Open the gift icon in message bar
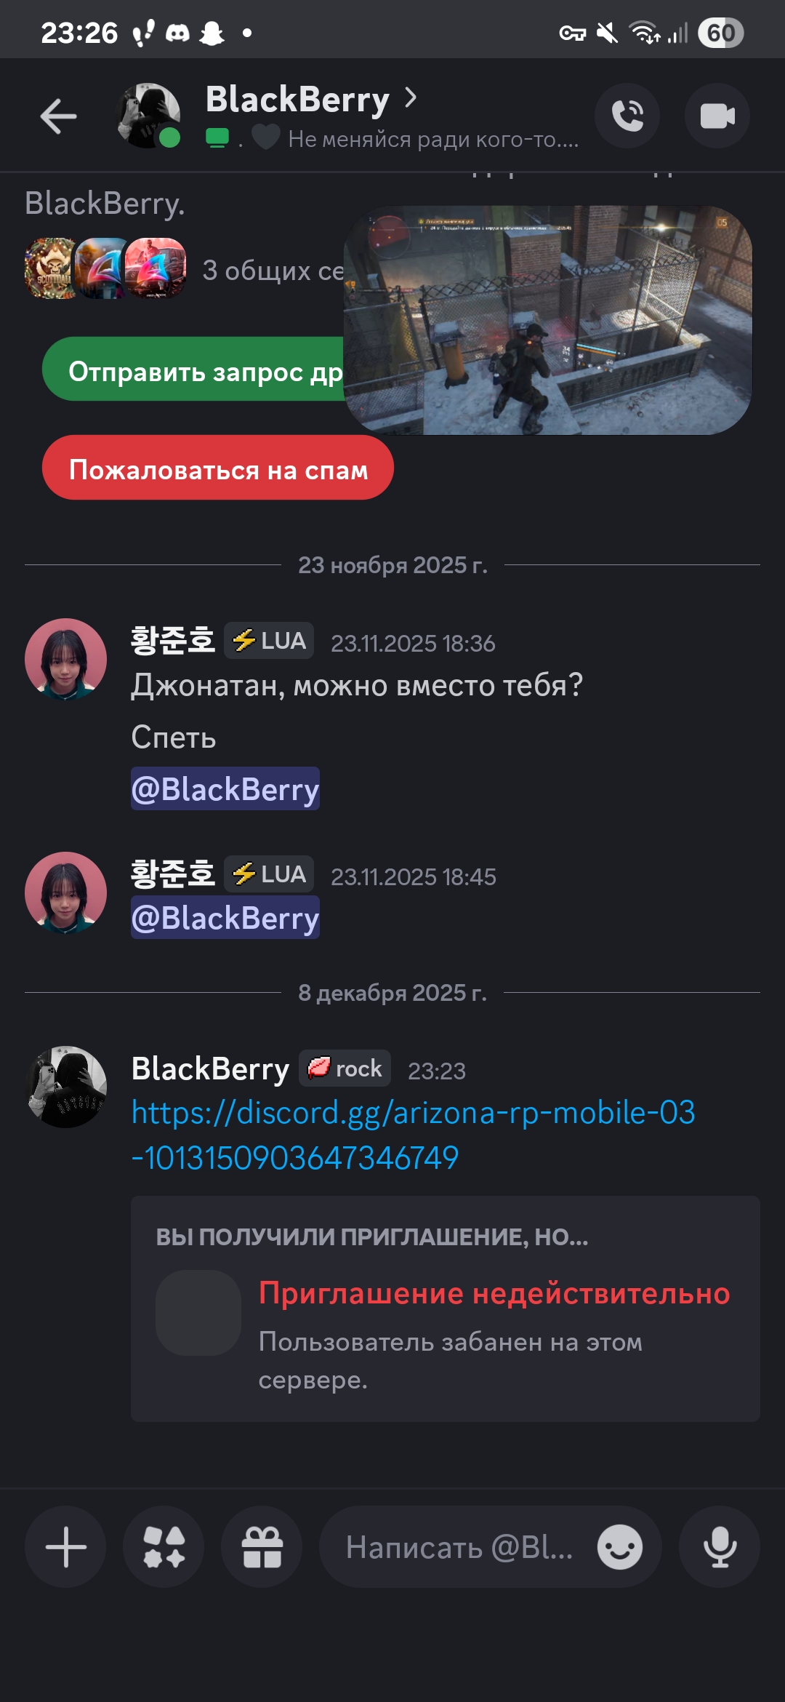The image size is (785, 1702). tap(262, 1546)
